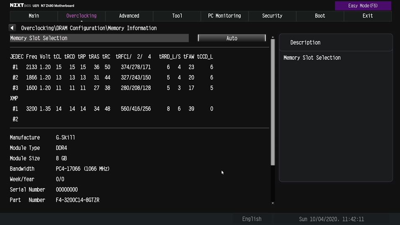Screen dimensions: 400x225
Task: Click the empty XMP #2 row label
Action: click(15, 119)
